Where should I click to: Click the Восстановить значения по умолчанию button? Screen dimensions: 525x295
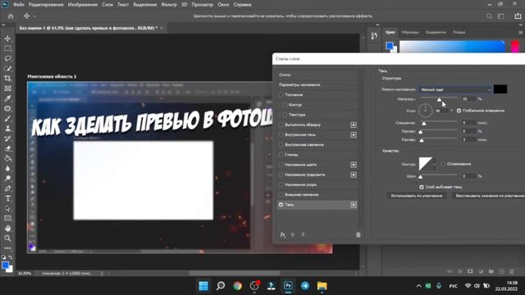pos(489,196)
